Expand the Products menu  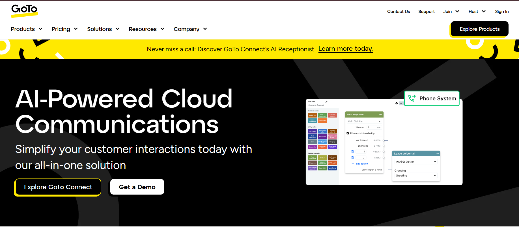(x=27, y=29)
